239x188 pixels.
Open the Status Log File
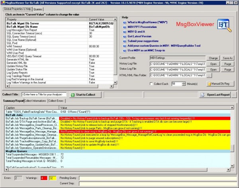tap(214, 70)
